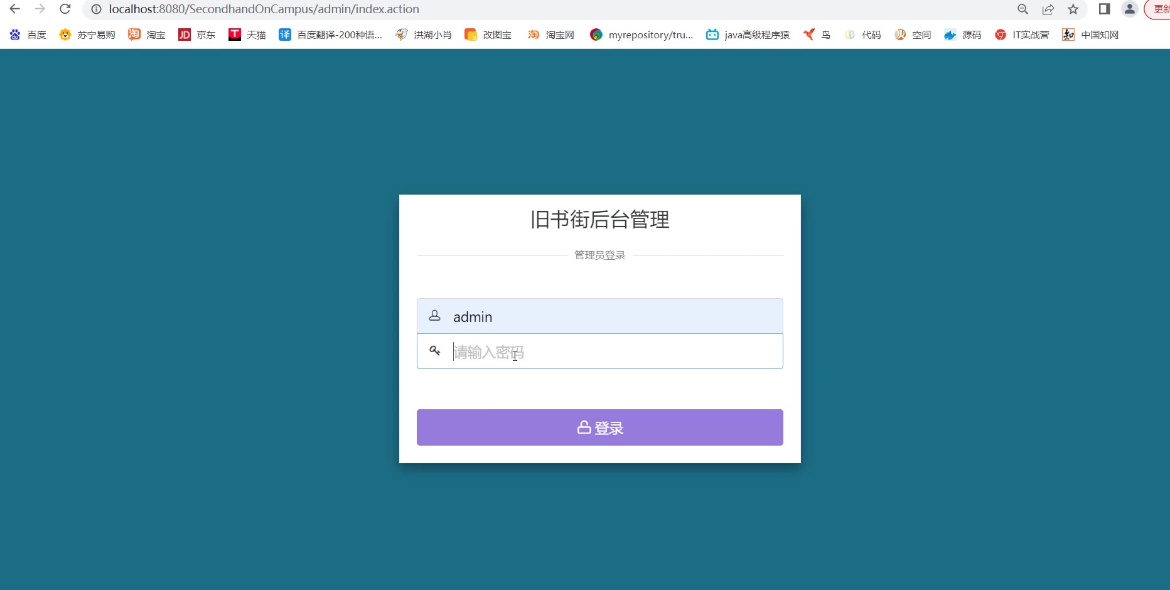Open the 鸟 bookmark
Image resolution: width=1170 pixels, height=590 pixels.
[817, 35]
